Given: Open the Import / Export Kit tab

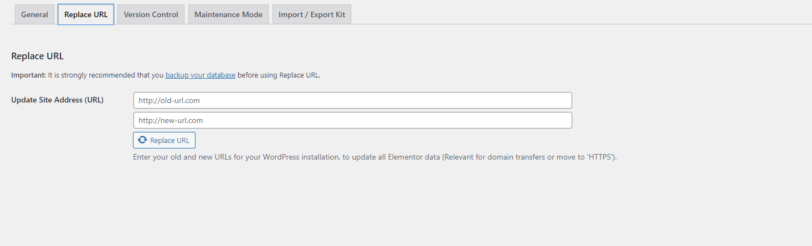Looking at the screenshot, I should (x=311, y=14).
